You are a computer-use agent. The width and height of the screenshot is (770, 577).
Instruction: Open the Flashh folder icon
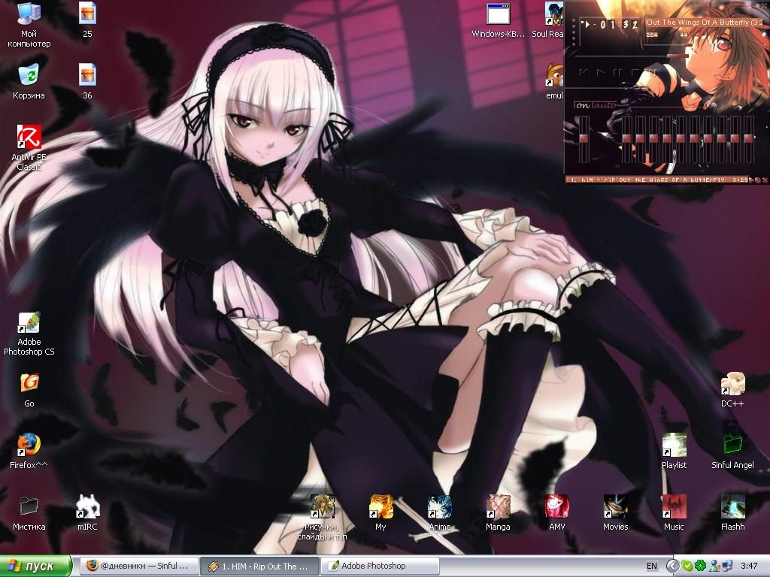click(732, 513)
